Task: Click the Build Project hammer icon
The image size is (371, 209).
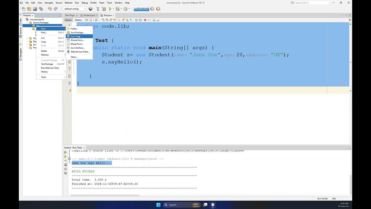Action: click(x=98, y=9)
